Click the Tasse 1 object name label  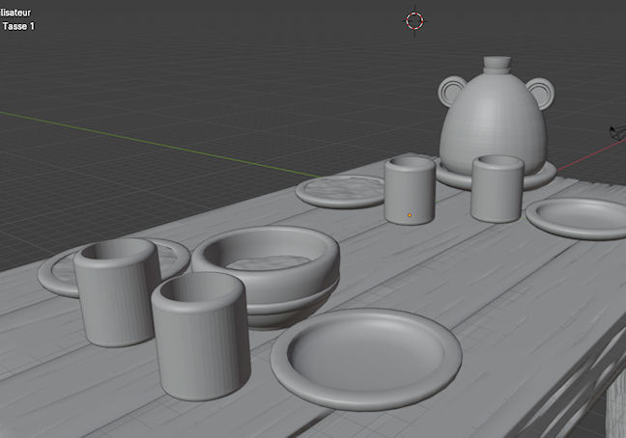point(18,26)
